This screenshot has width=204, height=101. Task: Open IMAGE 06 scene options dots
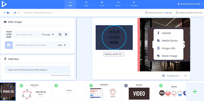[x=11, y=87]
